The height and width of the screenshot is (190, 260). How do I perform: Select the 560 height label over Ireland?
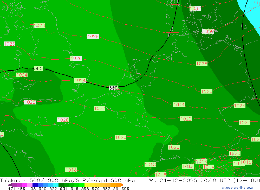[38, 68]
